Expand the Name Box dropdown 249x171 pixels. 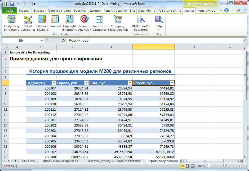(42, 40)
